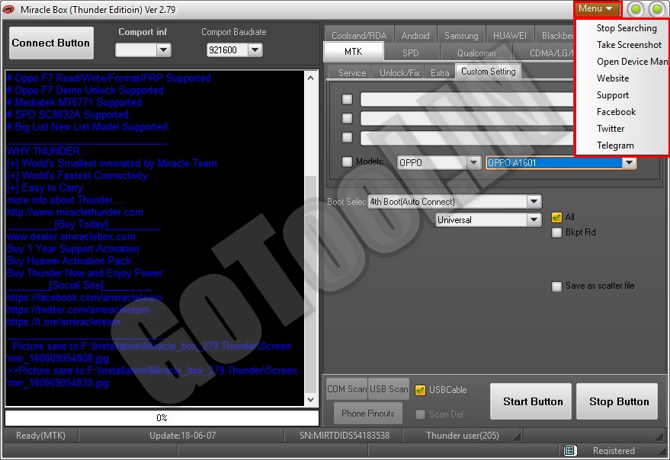The image size is (670, 460).
Task: Switch to the Qualcomm tab
Action: pos(476,53)
